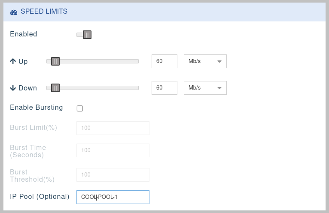Click the Down arrow icon
329x213 pixels.
click(x=13, y=88)
